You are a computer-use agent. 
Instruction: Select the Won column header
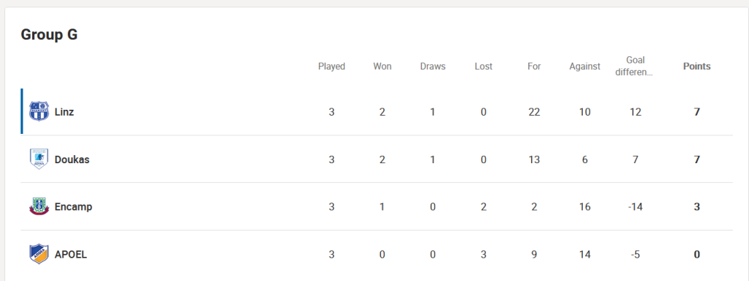point(382,67)
